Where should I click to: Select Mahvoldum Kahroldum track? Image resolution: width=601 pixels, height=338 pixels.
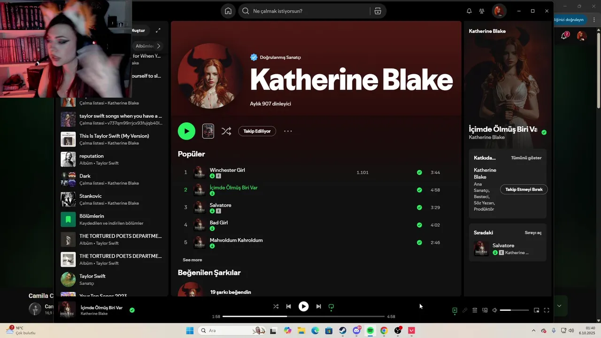[236, 240]
